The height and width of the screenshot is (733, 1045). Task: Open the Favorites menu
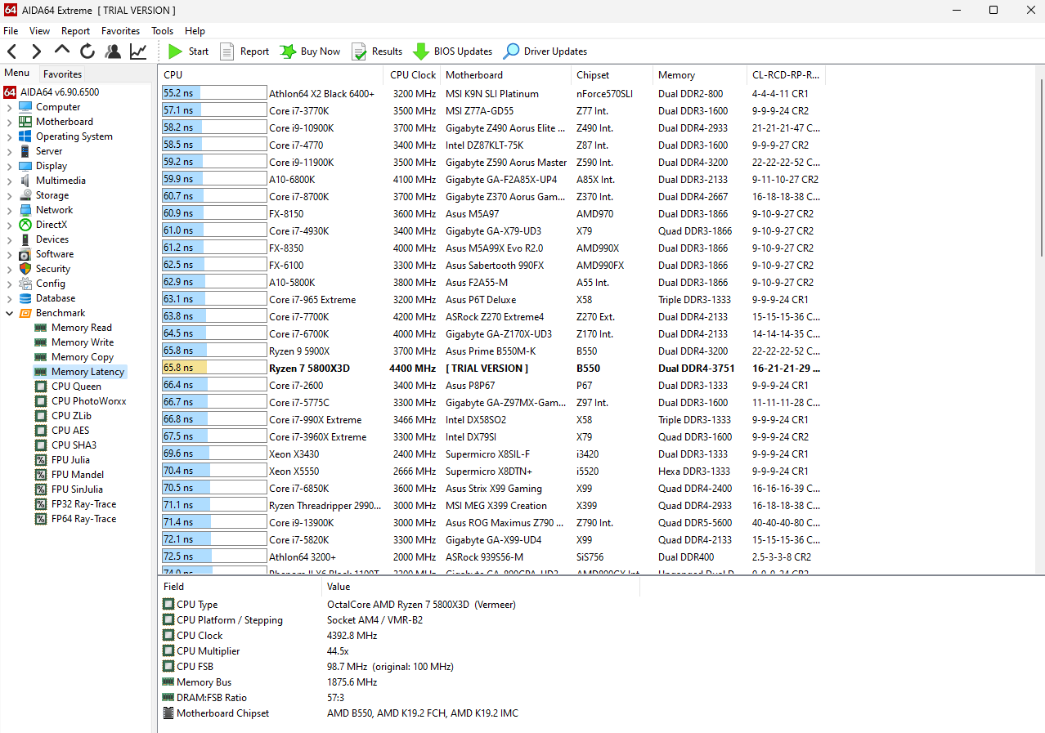pos(120,31)
